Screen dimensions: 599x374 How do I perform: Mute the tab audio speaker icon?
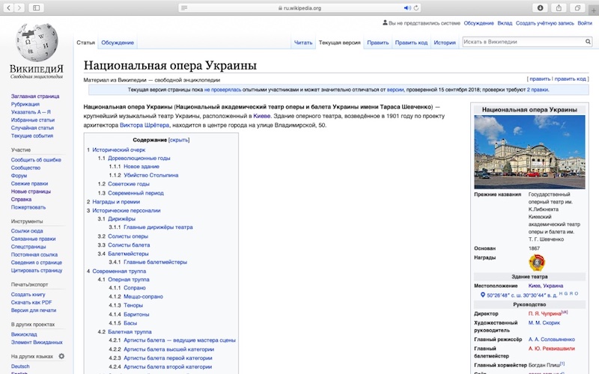coord(407,7)
